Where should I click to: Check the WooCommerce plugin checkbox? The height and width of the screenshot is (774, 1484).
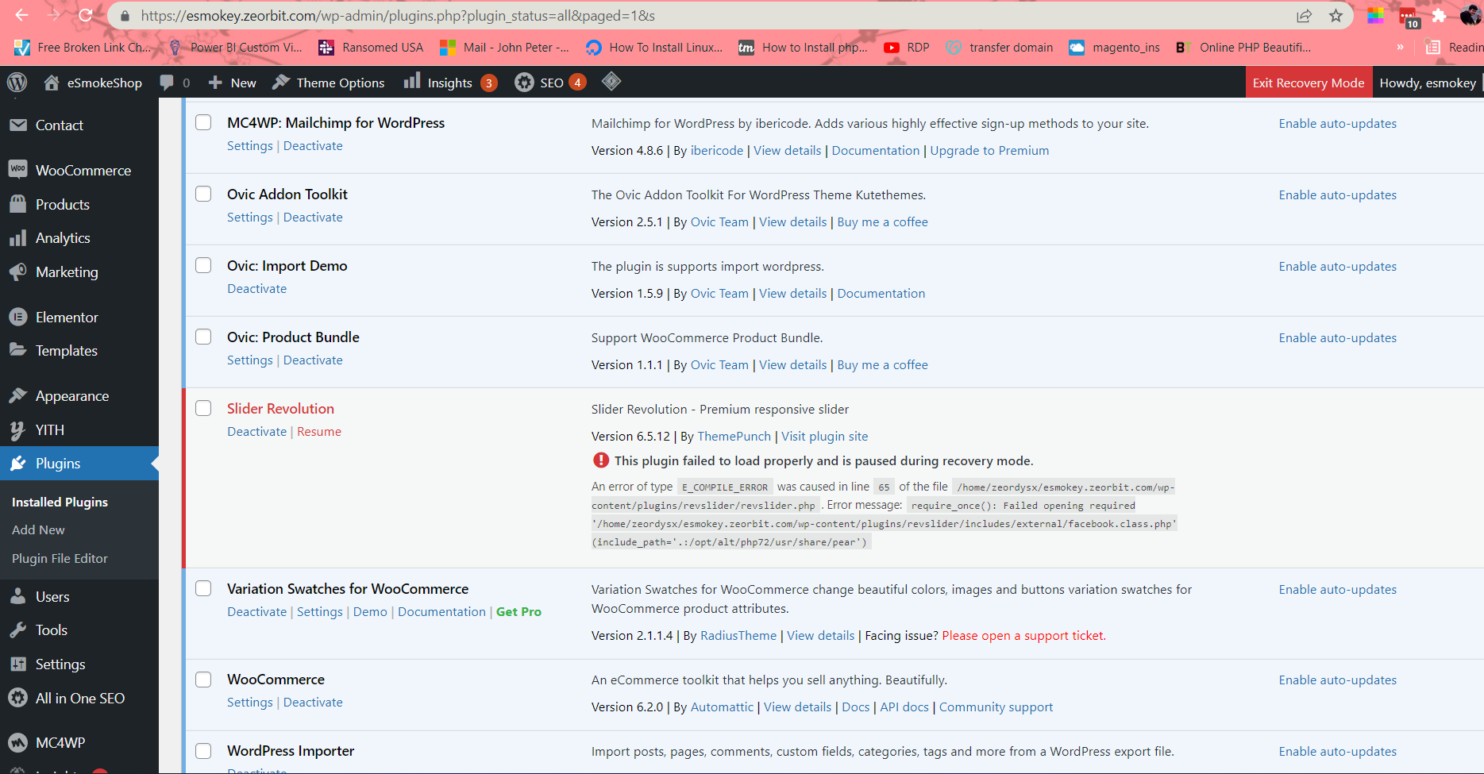coord(203,680)
